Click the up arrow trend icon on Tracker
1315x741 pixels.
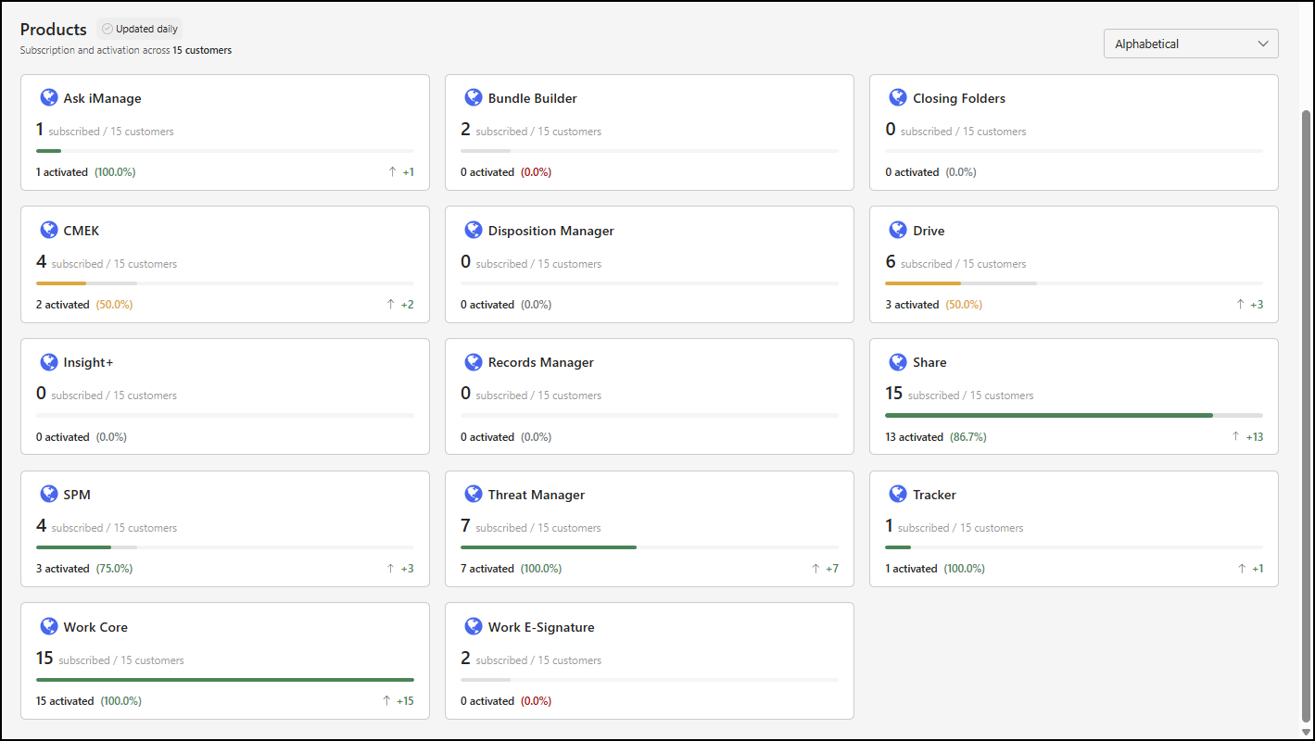pos(1243,569)
